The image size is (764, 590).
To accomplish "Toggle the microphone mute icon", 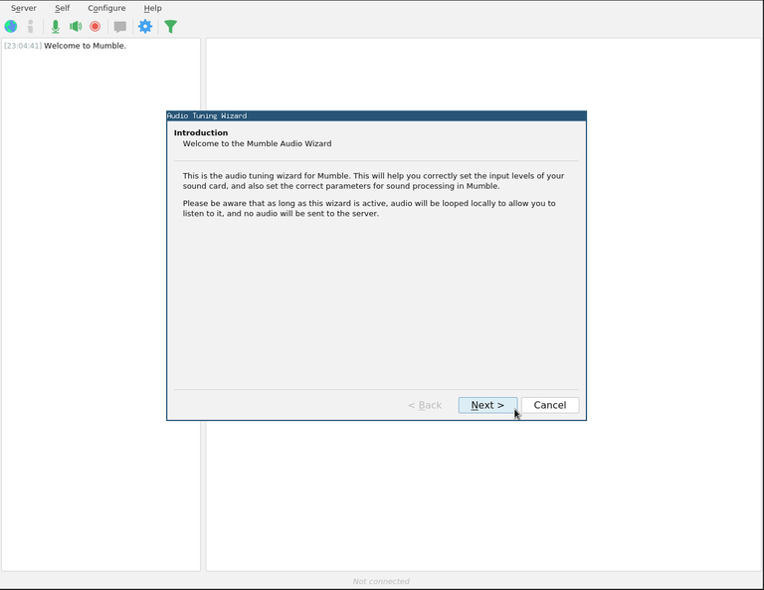I will click(56, 26).
